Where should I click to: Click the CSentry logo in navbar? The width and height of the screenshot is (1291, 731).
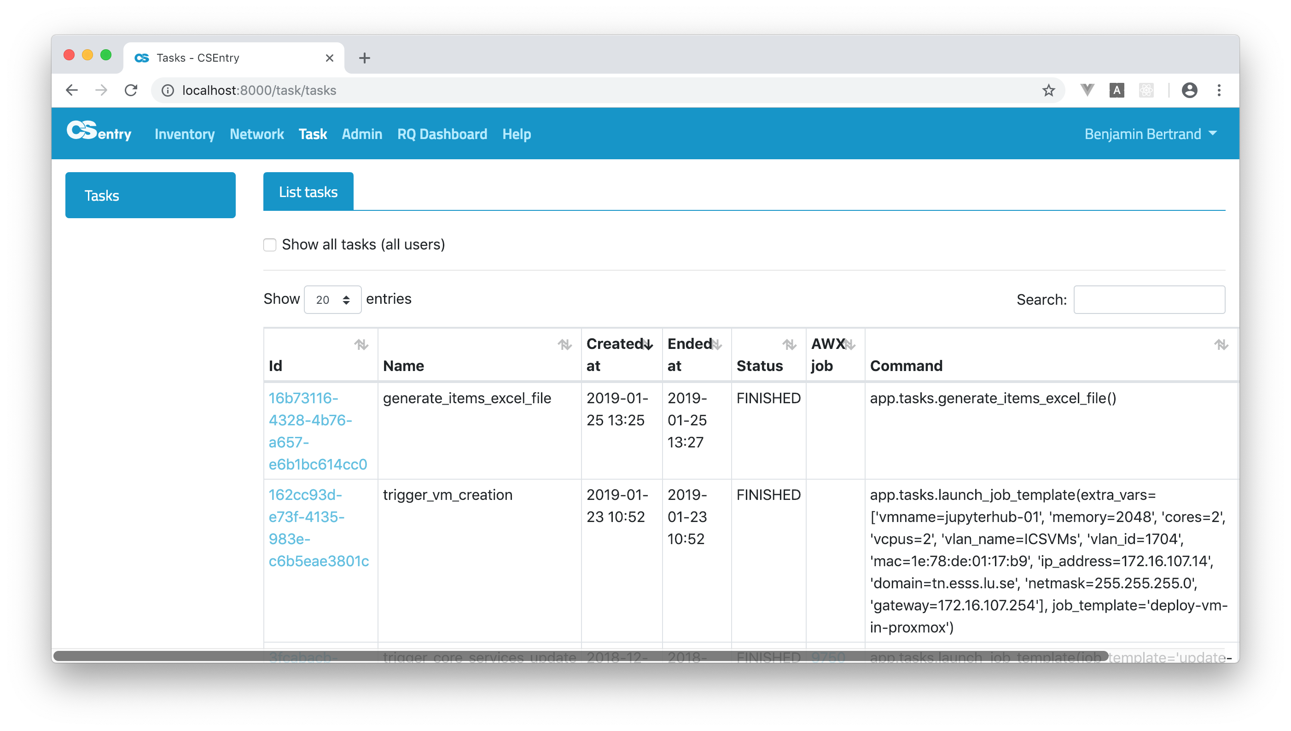tap(99, 132)
